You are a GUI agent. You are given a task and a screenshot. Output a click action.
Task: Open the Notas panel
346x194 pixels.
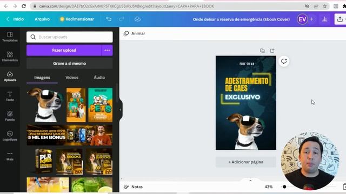pyautogui.click(x=133, y=187)
